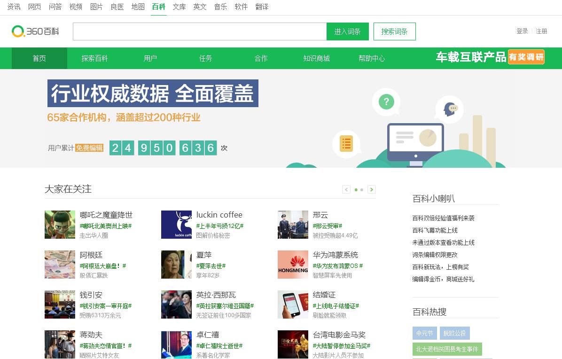The width and height of the screenshot is (562, 359).
Task: Select the second carousel page dot
Action: pyautogui.click(x=362, y=190)
